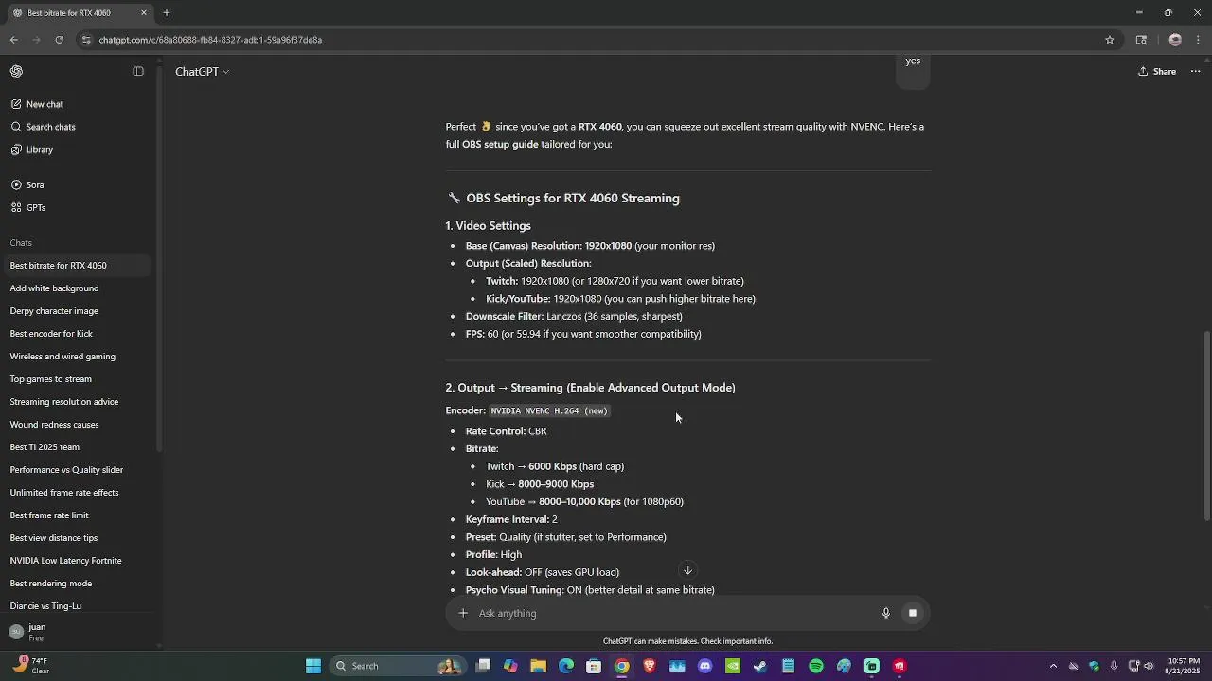Show hidden system tray icons chevron
1212x681 pixels.
(1053, 666)
